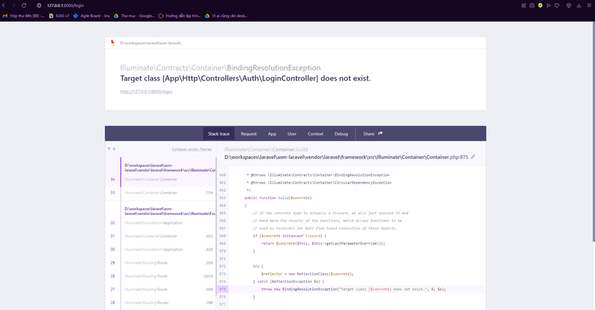Click the BindingResolutionException class name
This screenshot has width=595, height=310.
click(x=273, y=68)
